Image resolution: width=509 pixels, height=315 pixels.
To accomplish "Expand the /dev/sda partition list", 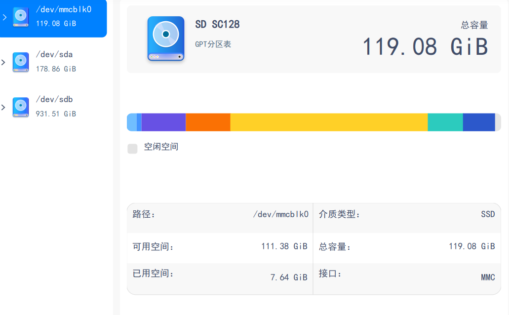I will click(3, 62).
